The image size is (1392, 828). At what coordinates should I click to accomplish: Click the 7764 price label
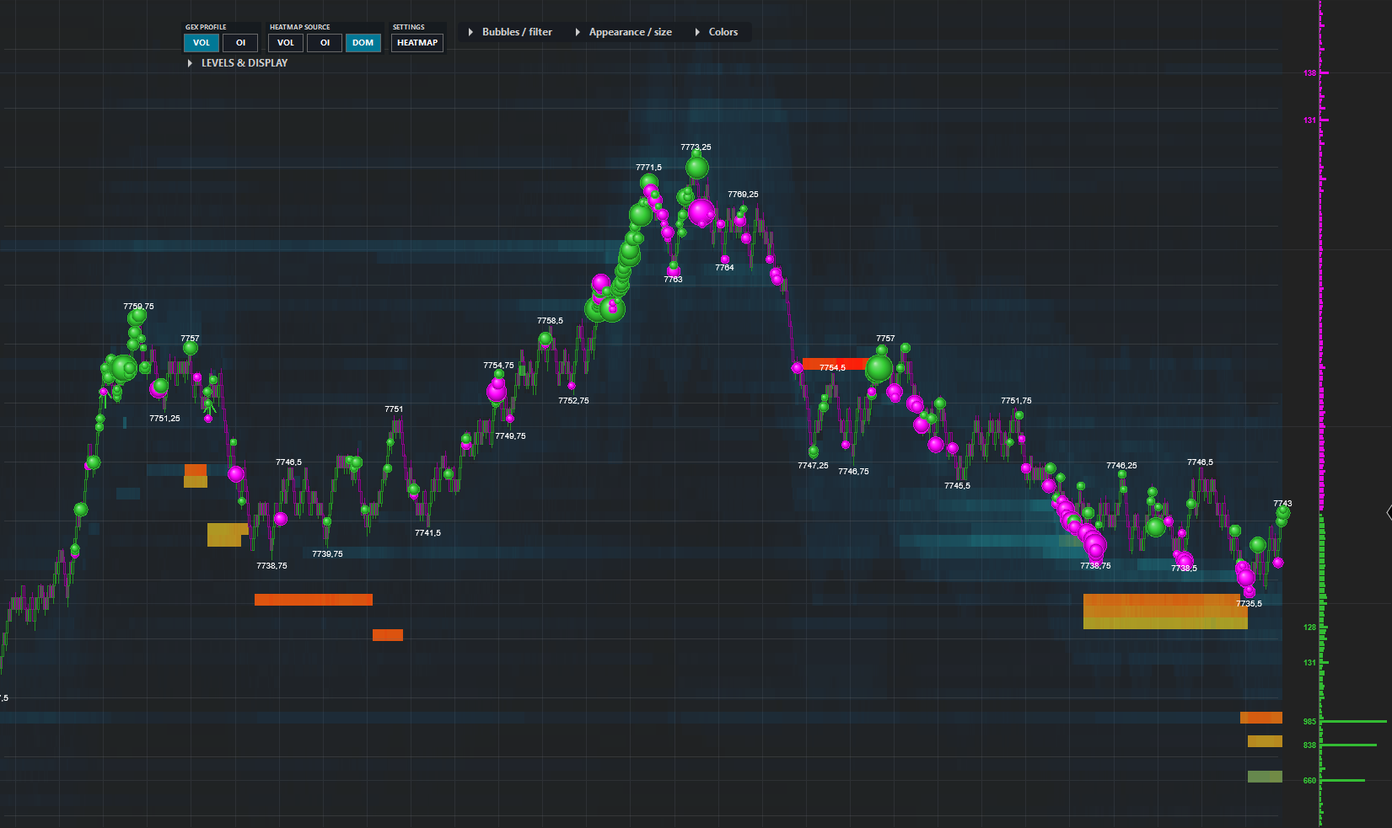click(724, 267)
